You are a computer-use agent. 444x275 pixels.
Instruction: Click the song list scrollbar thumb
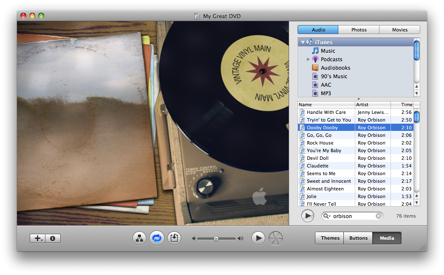pos(416,117)
